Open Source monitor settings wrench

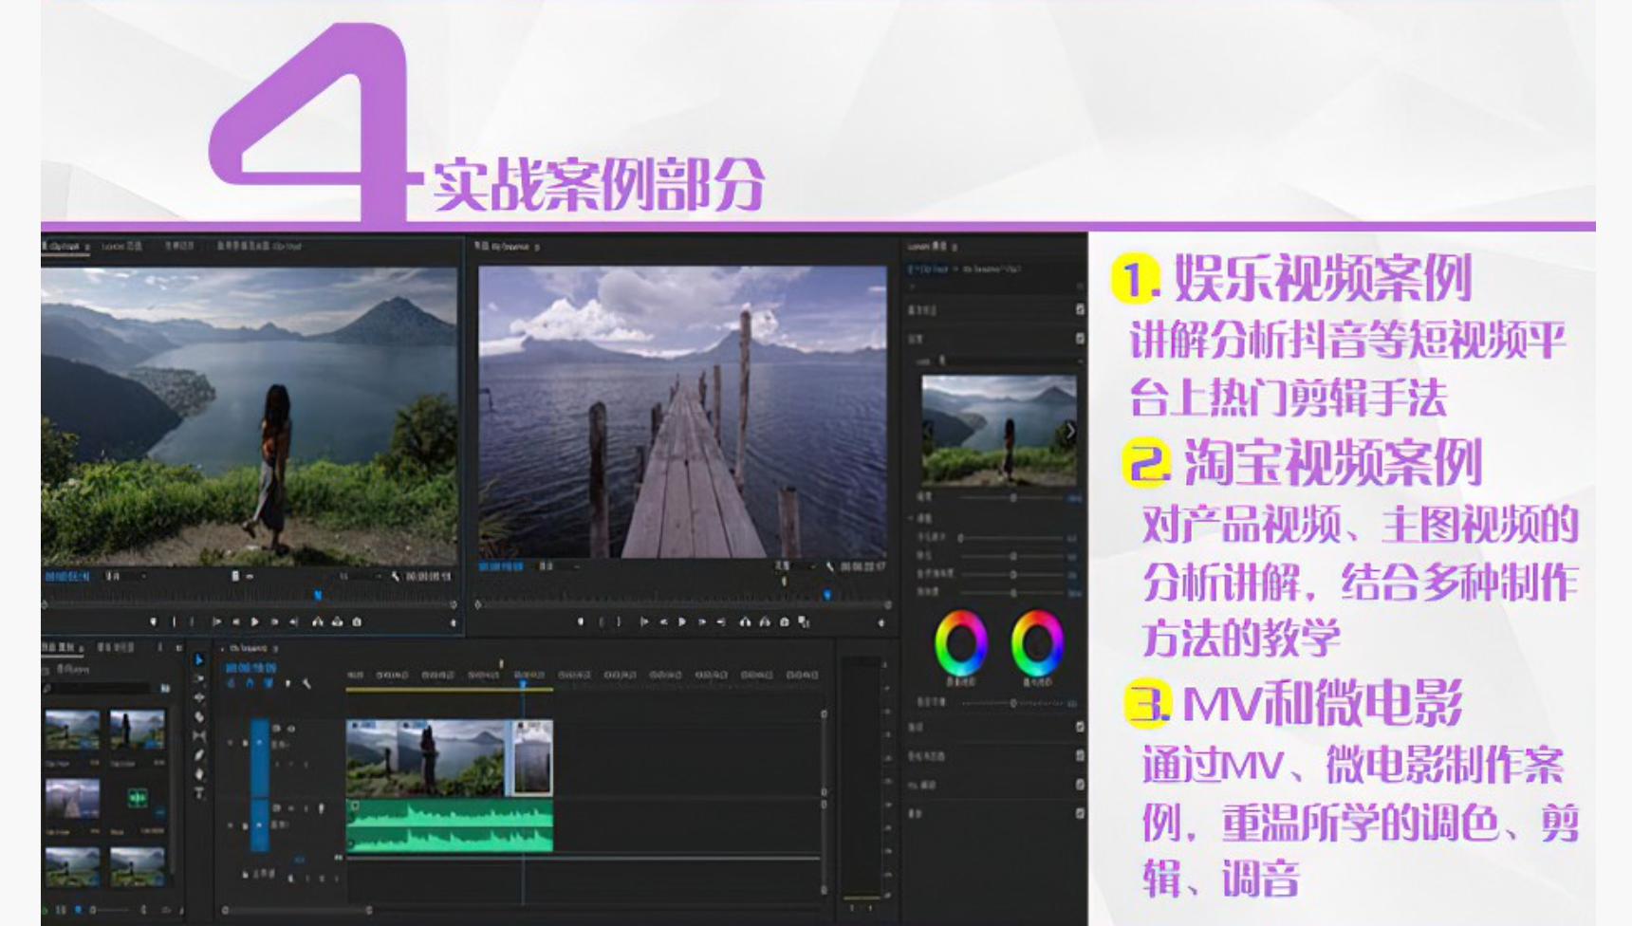click(x=395, y=576)
